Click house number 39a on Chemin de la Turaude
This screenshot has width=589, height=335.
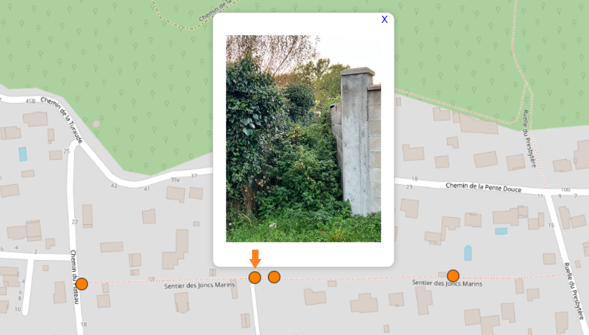click(175, 180)
